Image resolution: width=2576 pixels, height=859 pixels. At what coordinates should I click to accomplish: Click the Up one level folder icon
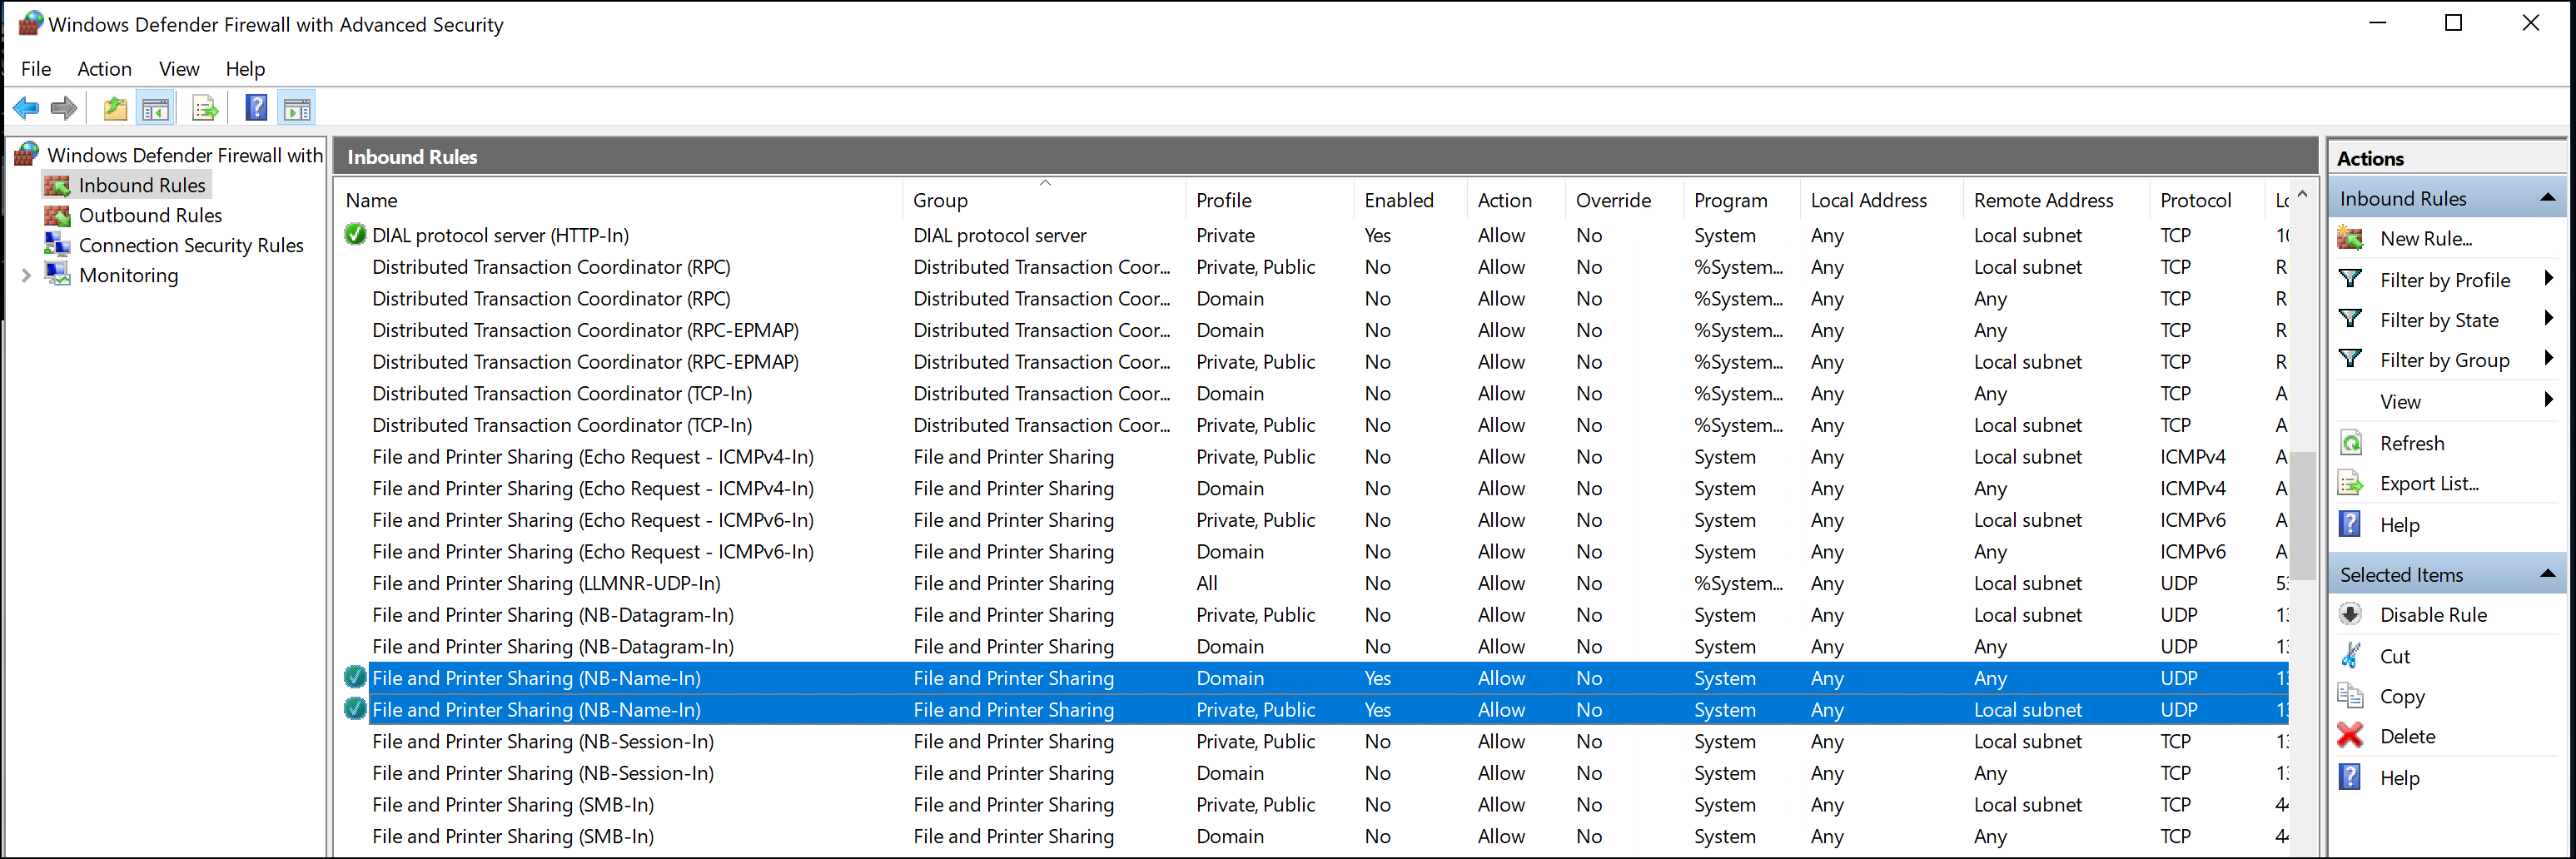point(116,108)
